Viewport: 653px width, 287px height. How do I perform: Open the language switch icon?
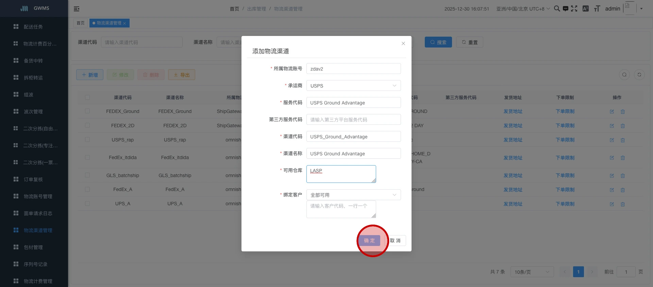click(x=585, y=9)
